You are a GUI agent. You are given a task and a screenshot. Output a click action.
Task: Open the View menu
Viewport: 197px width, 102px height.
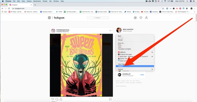[23, 1]
